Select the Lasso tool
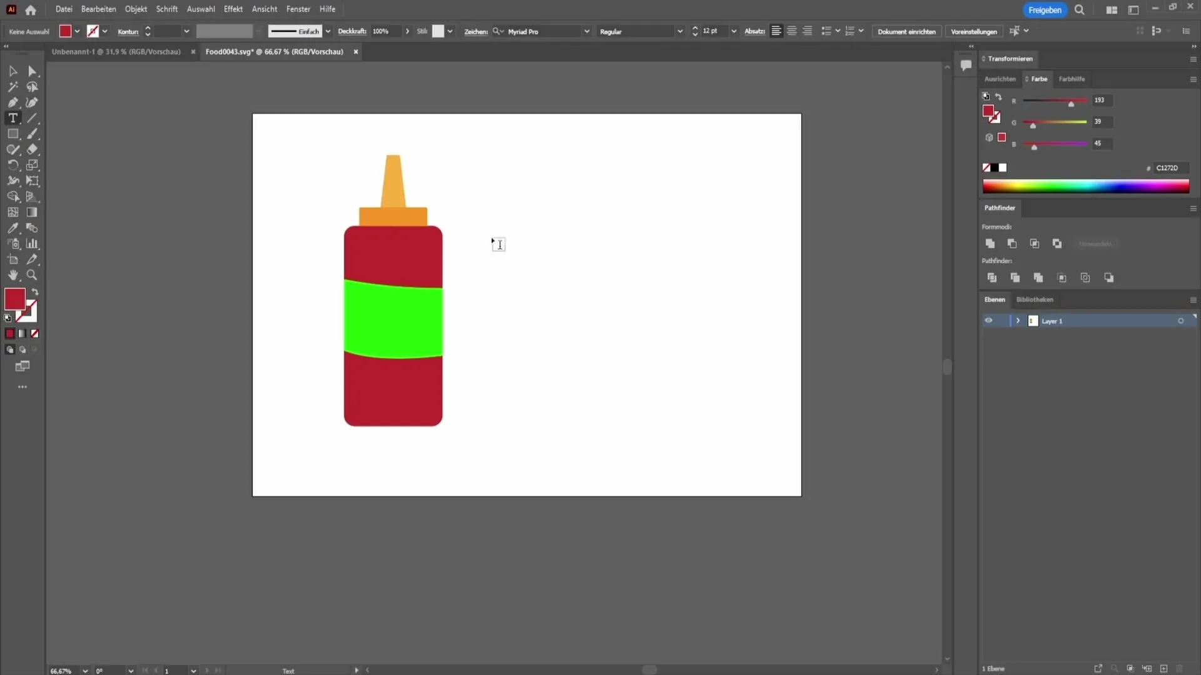 [33, 87]
